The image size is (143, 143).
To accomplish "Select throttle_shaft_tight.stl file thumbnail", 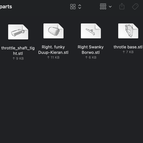I will (18, 32).
